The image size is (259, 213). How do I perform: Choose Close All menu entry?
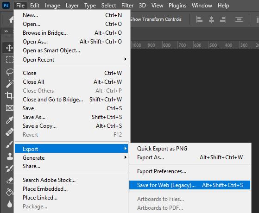(x=72, y=82)
